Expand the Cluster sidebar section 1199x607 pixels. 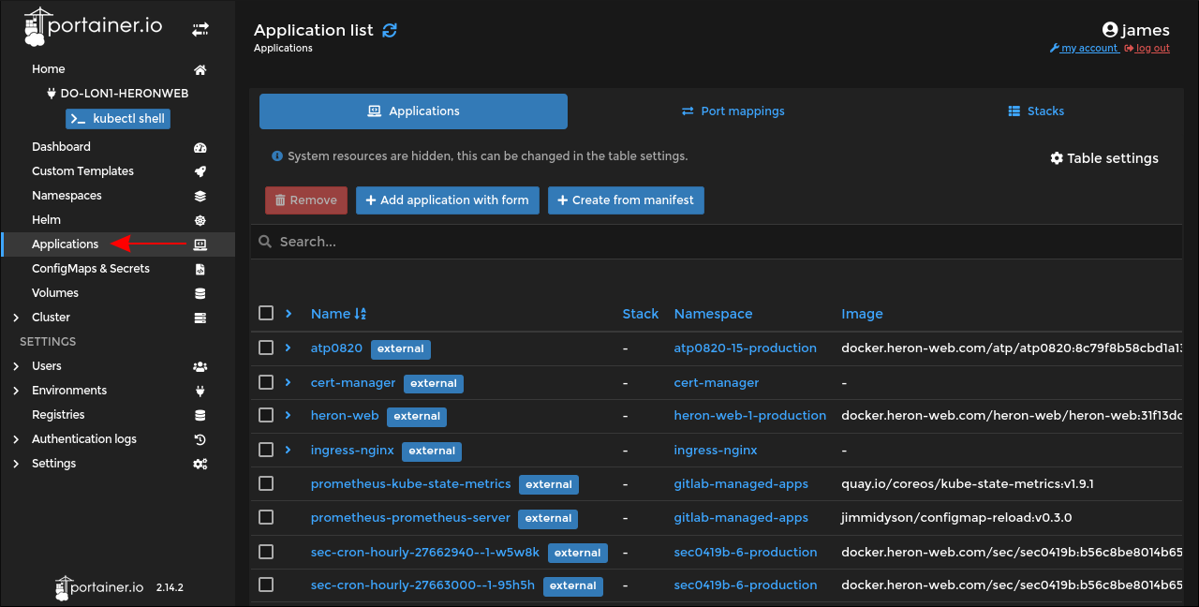16,318
